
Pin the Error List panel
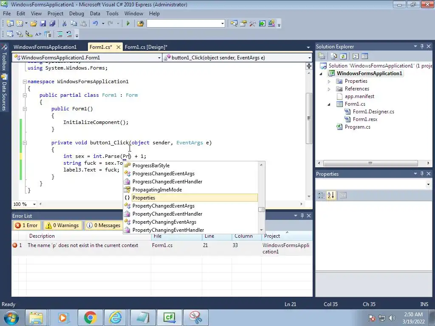point(302,216)
